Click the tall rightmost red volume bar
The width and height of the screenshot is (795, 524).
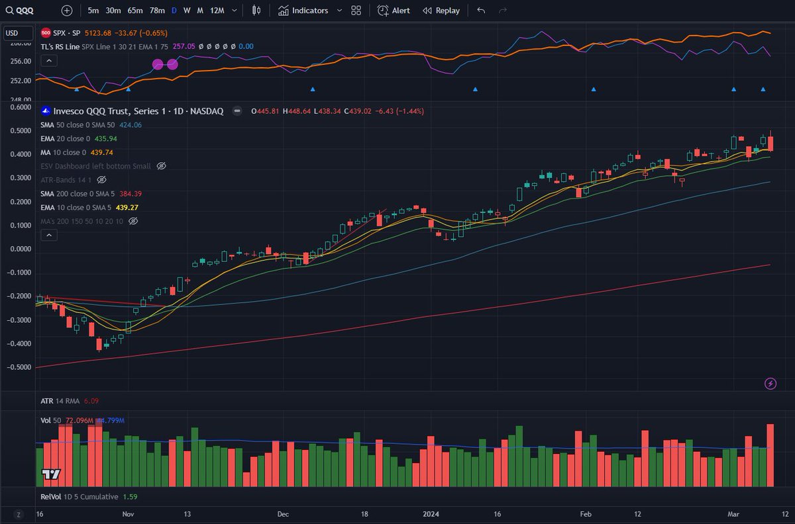[770, 456]
